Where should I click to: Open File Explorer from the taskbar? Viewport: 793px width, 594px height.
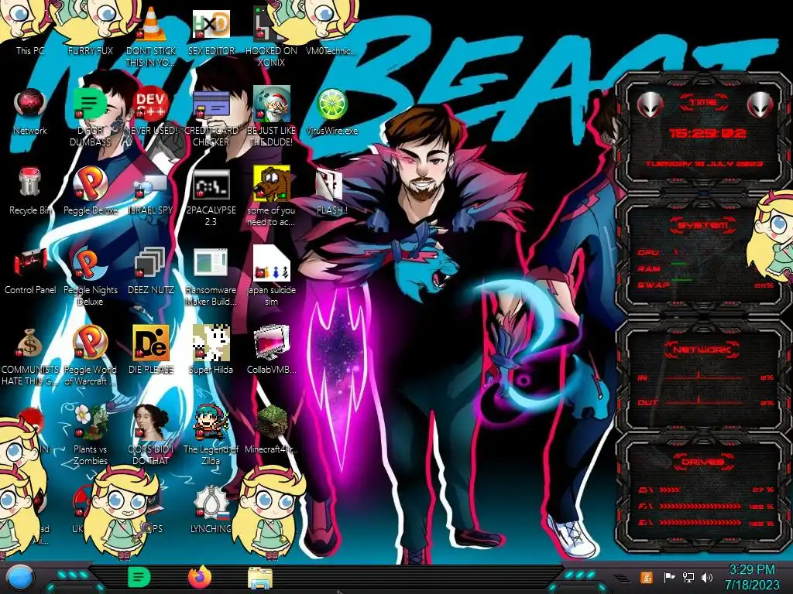(x=260, y=579)
